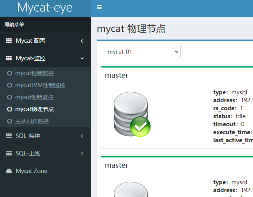Viewport: 253px width, 197px height.
Task: Click the green checkmark badge on database
Action: pos(140,127)
